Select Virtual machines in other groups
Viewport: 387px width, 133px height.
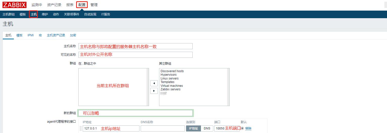point(172,86)
